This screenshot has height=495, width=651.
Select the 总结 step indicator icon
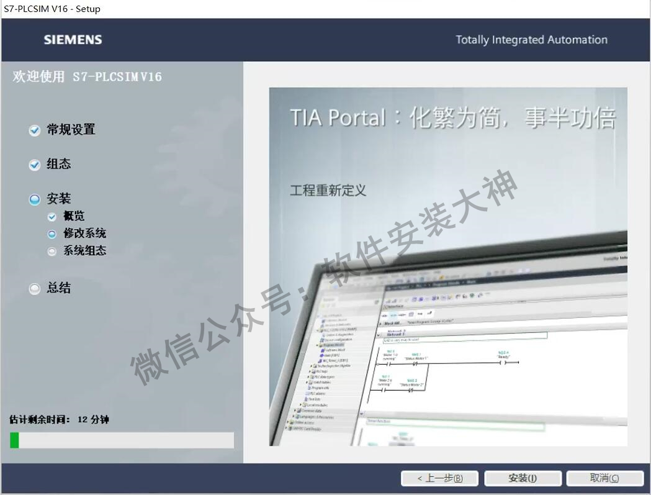click(x=35, y=288)
